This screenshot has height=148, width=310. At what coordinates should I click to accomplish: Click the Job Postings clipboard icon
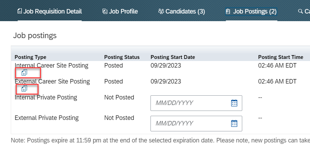coord(228,11)
